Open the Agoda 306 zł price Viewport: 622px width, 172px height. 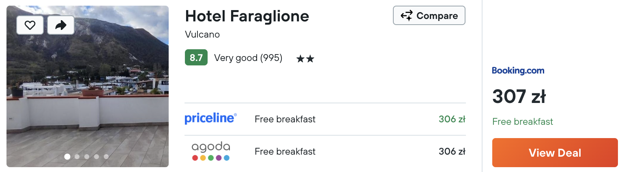[452, 151]
